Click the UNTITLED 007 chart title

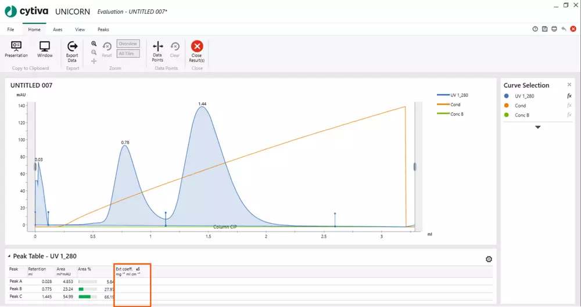31,85
